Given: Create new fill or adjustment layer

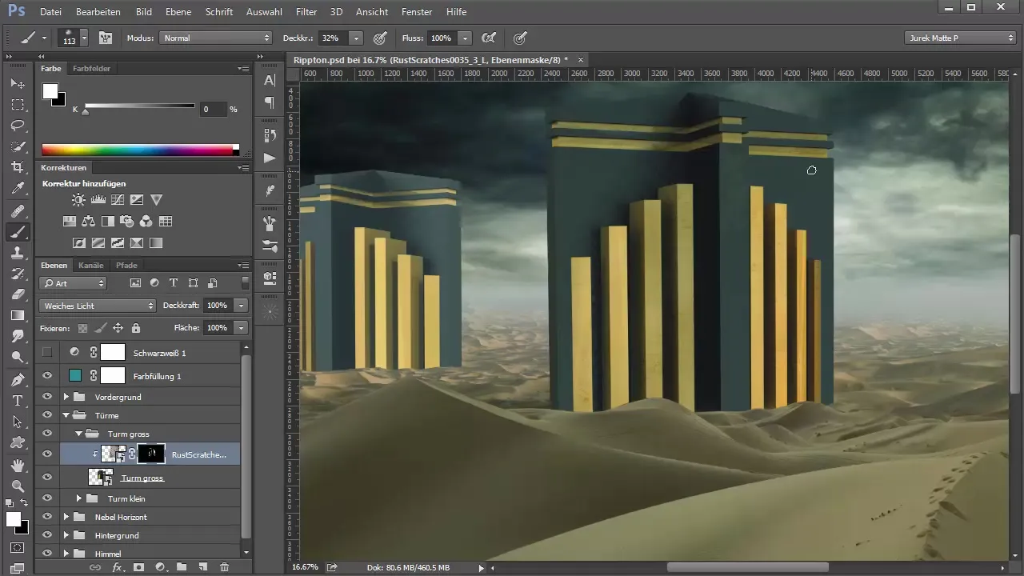Looking at the screenshot, I should click(x=160, y=567).
